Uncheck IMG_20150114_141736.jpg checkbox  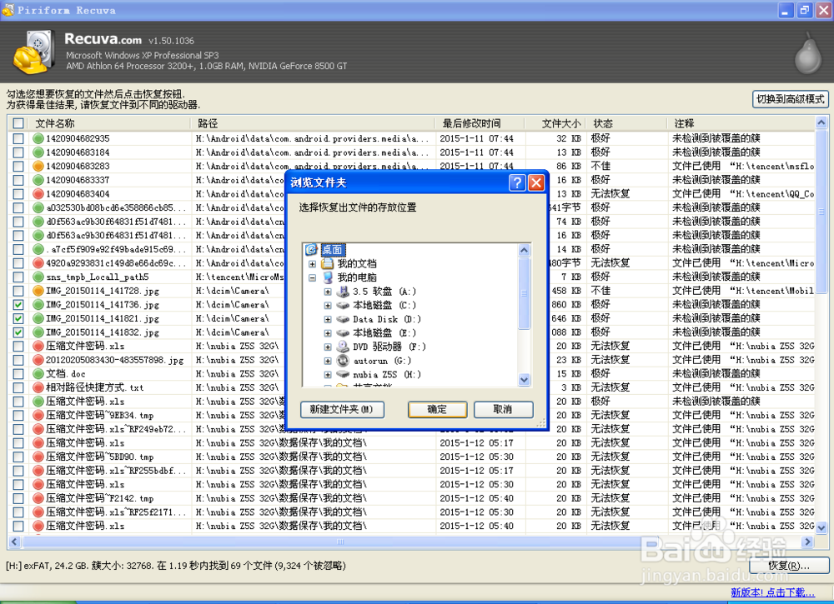pyautogui.click(x=18, y=305)
